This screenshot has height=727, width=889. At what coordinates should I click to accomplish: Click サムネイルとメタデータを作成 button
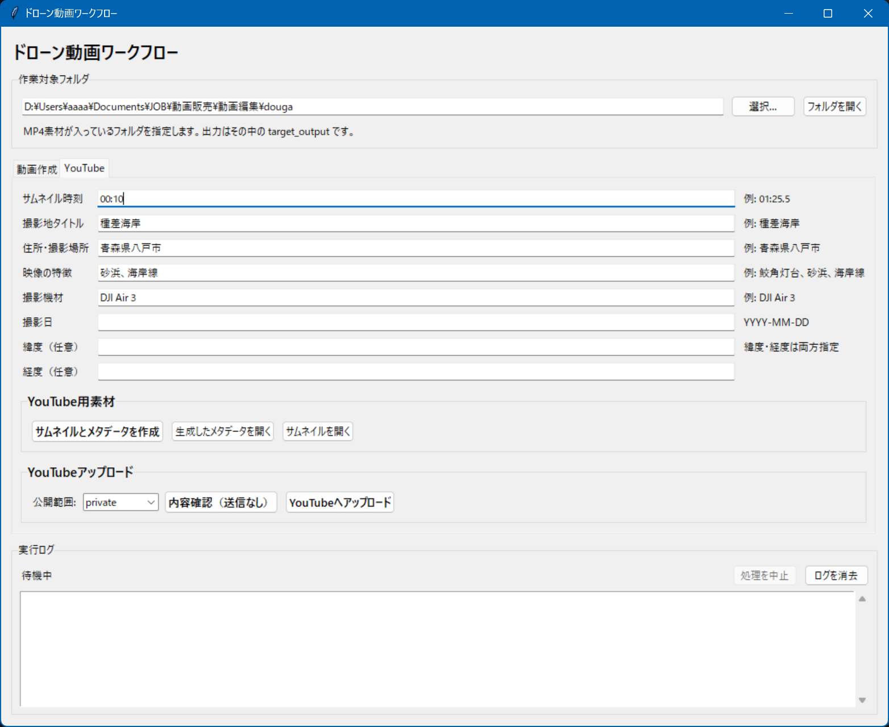[97, 431]
